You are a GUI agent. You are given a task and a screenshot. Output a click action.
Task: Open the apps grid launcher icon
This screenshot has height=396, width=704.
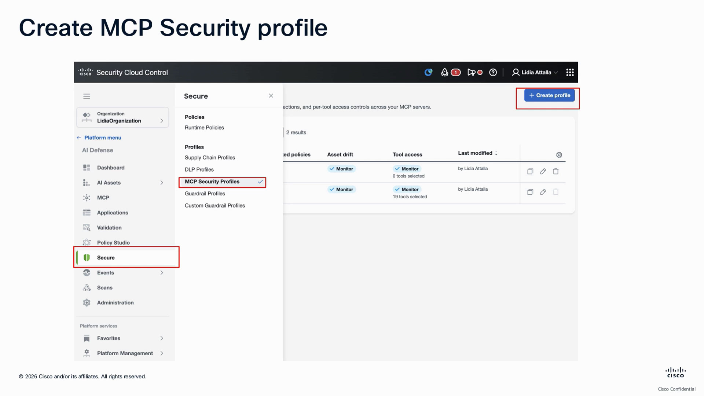coord(570,72)
